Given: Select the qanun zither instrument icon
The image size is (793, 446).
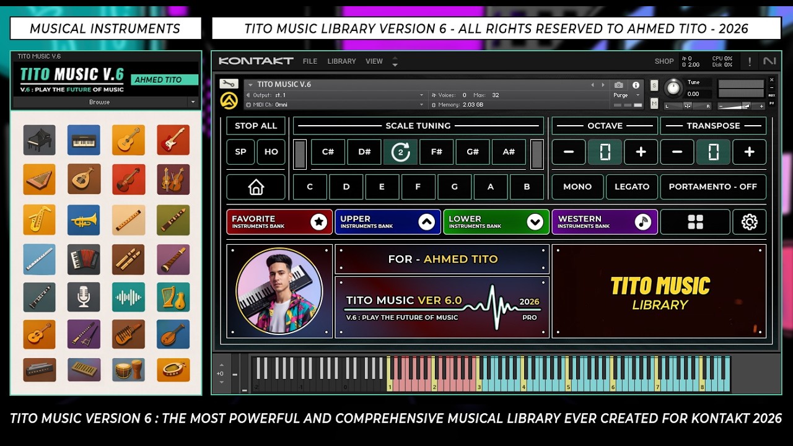Looking at the screenshot, I should 39,179.
